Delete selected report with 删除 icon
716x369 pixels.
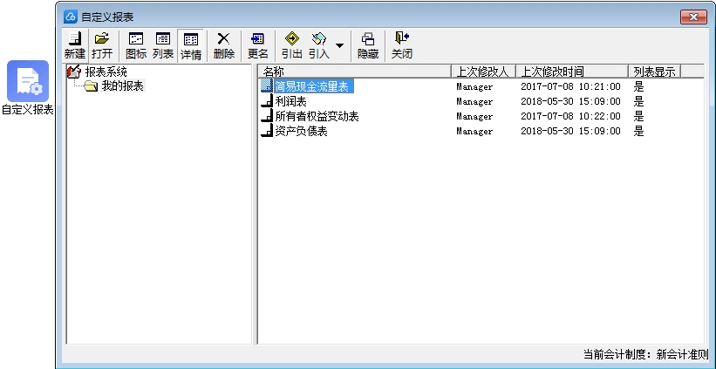[224, 45]
